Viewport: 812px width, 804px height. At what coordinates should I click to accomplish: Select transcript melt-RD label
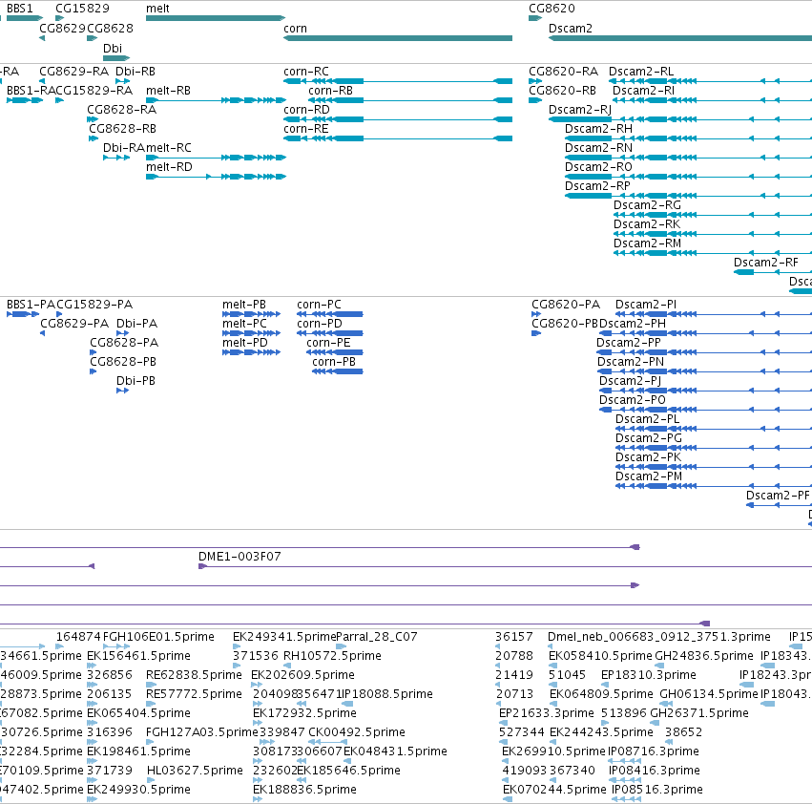(x=169, y=167)
